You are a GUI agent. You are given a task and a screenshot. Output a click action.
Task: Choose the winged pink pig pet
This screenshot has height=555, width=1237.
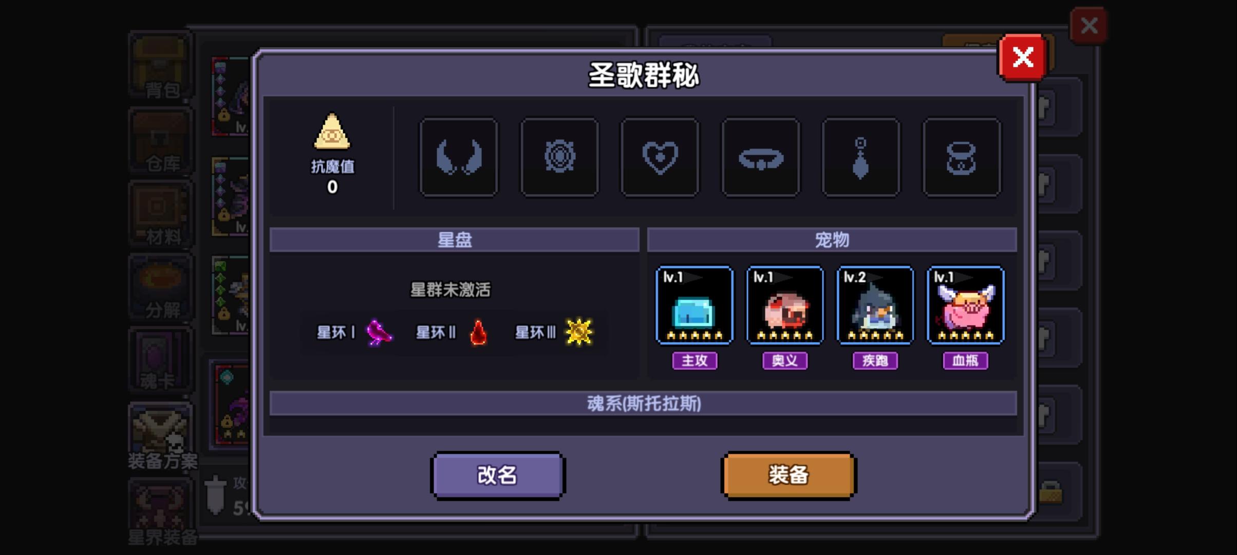[x=966, y=305]
